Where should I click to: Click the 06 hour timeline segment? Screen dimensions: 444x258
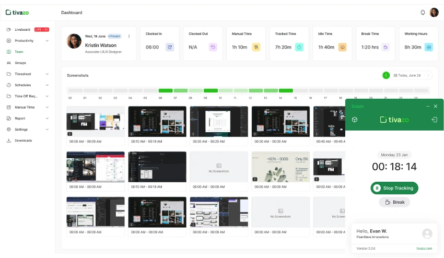pyautogui.click(x=166, y=91)
